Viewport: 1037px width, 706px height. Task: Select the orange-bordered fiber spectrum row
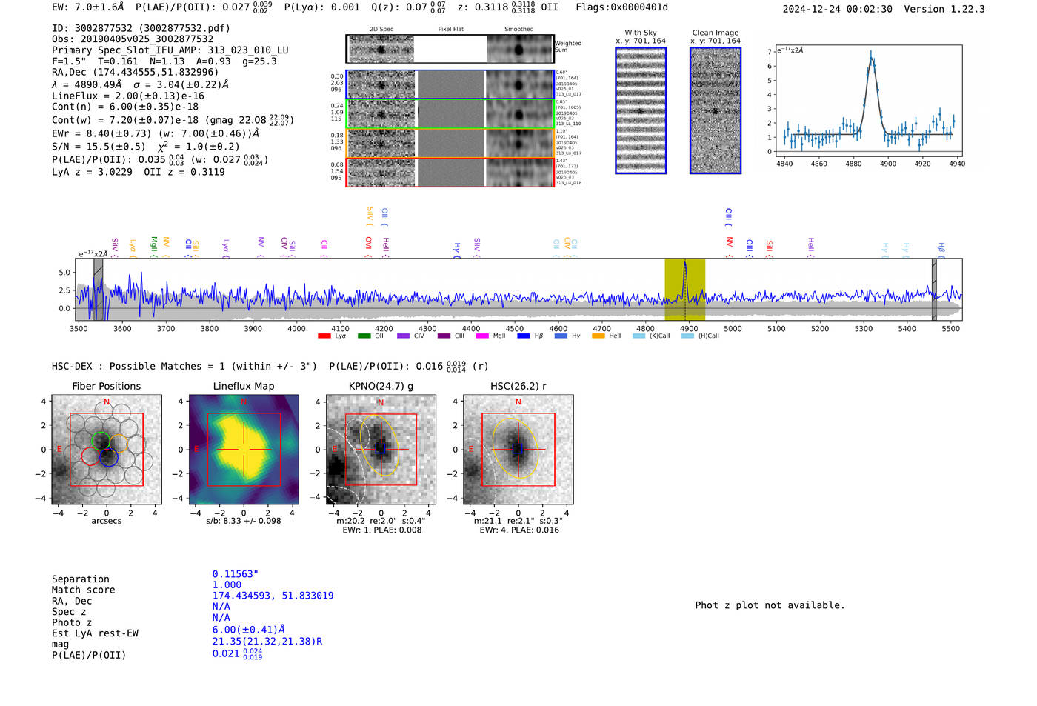(450, 142)
